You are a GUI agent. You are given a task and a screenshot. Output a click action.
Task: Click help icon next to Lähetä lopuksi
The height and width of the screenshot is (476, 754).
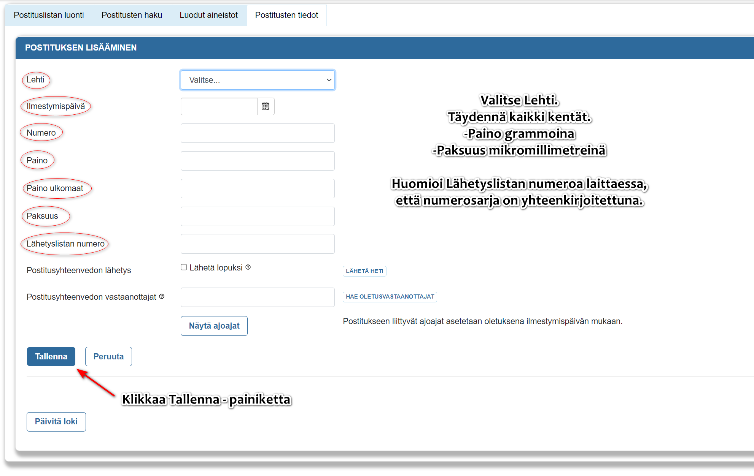click(248, 267)
